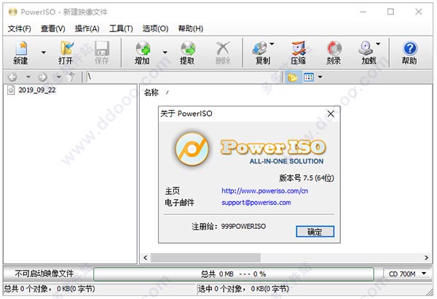Expand the 加载 dropdown arrow

(378, 44)
